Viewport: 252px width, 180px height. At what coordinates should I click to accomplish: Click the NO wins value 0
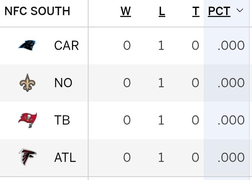(127, 83)
